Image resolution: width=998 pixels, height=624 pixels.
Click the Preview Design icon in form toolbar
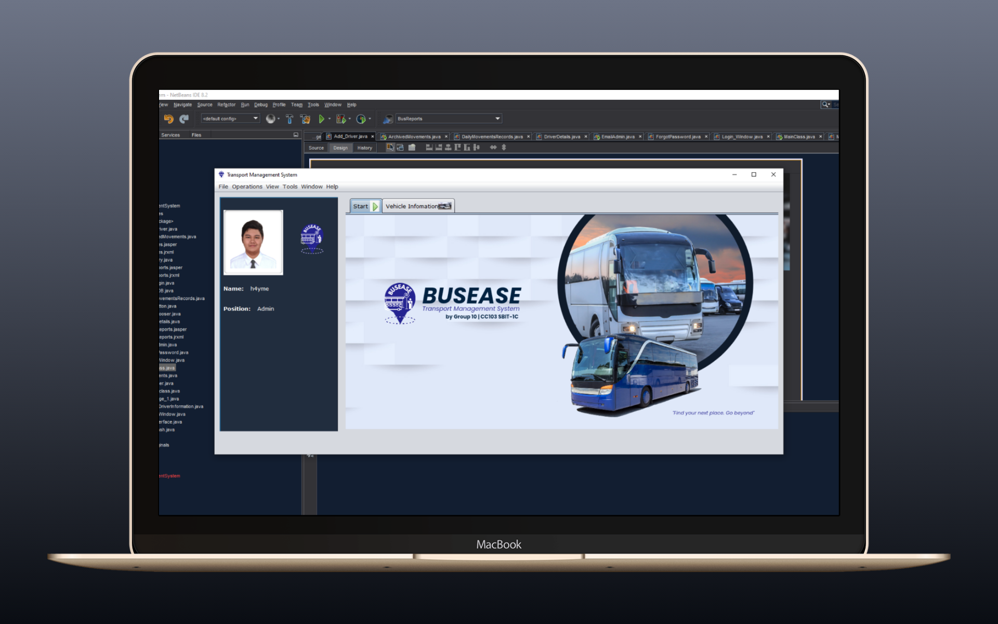pyautogui.click(x=412, y=148)
